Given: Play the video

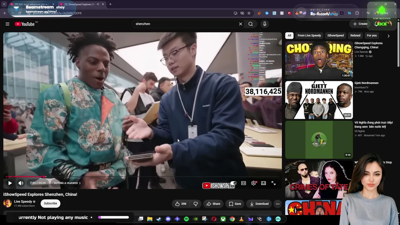Looking at the screenshot, I should pos(10,183).
